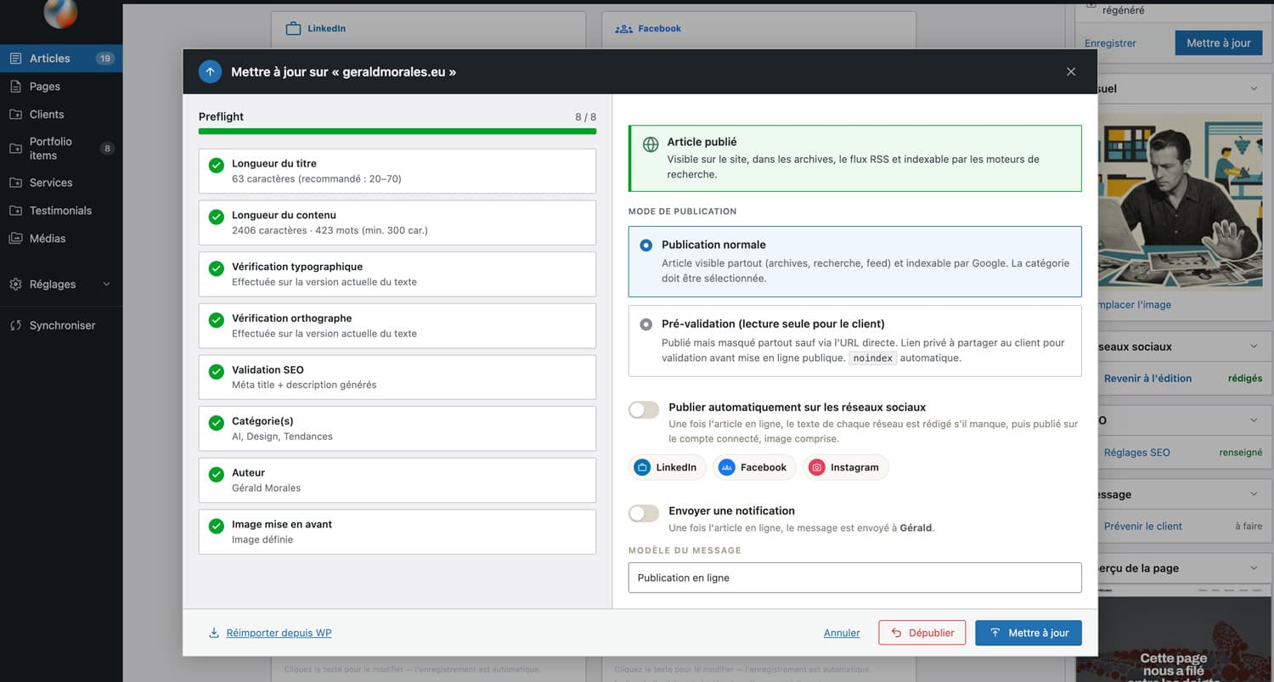The image size is (1274, 682).
Task: Click the green check next to Validation SEO
Action: [217, 371]
